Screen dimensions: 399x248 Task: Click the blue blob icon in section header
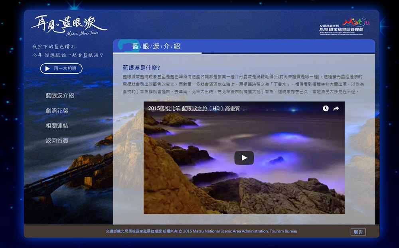click(x=127, y=47)
